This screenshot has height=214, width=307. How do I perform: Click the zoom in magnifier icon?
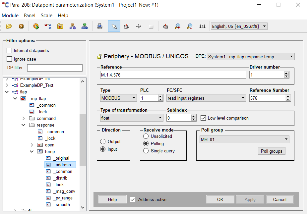coord(178,26)
